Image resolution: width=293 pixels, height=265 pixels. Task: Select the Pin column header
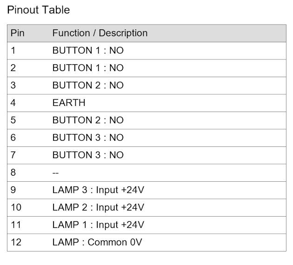18,33
